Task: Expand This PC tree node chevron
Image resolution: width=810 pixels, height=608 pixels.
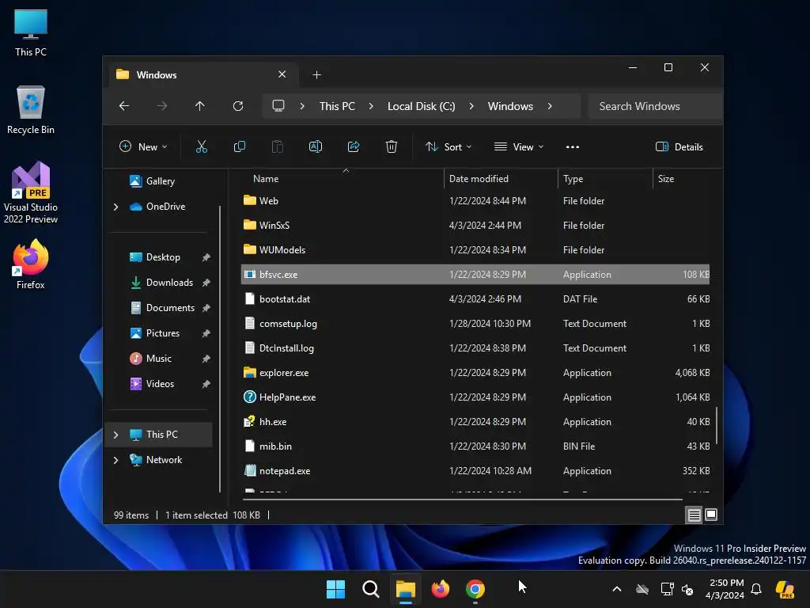Action: (x=115, y=435)
